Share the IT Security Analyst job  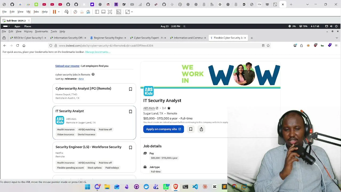tap(201, 129)
